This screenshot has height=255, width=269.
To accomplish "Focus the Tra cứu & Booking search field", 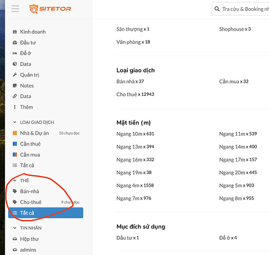I will point(240,9).
